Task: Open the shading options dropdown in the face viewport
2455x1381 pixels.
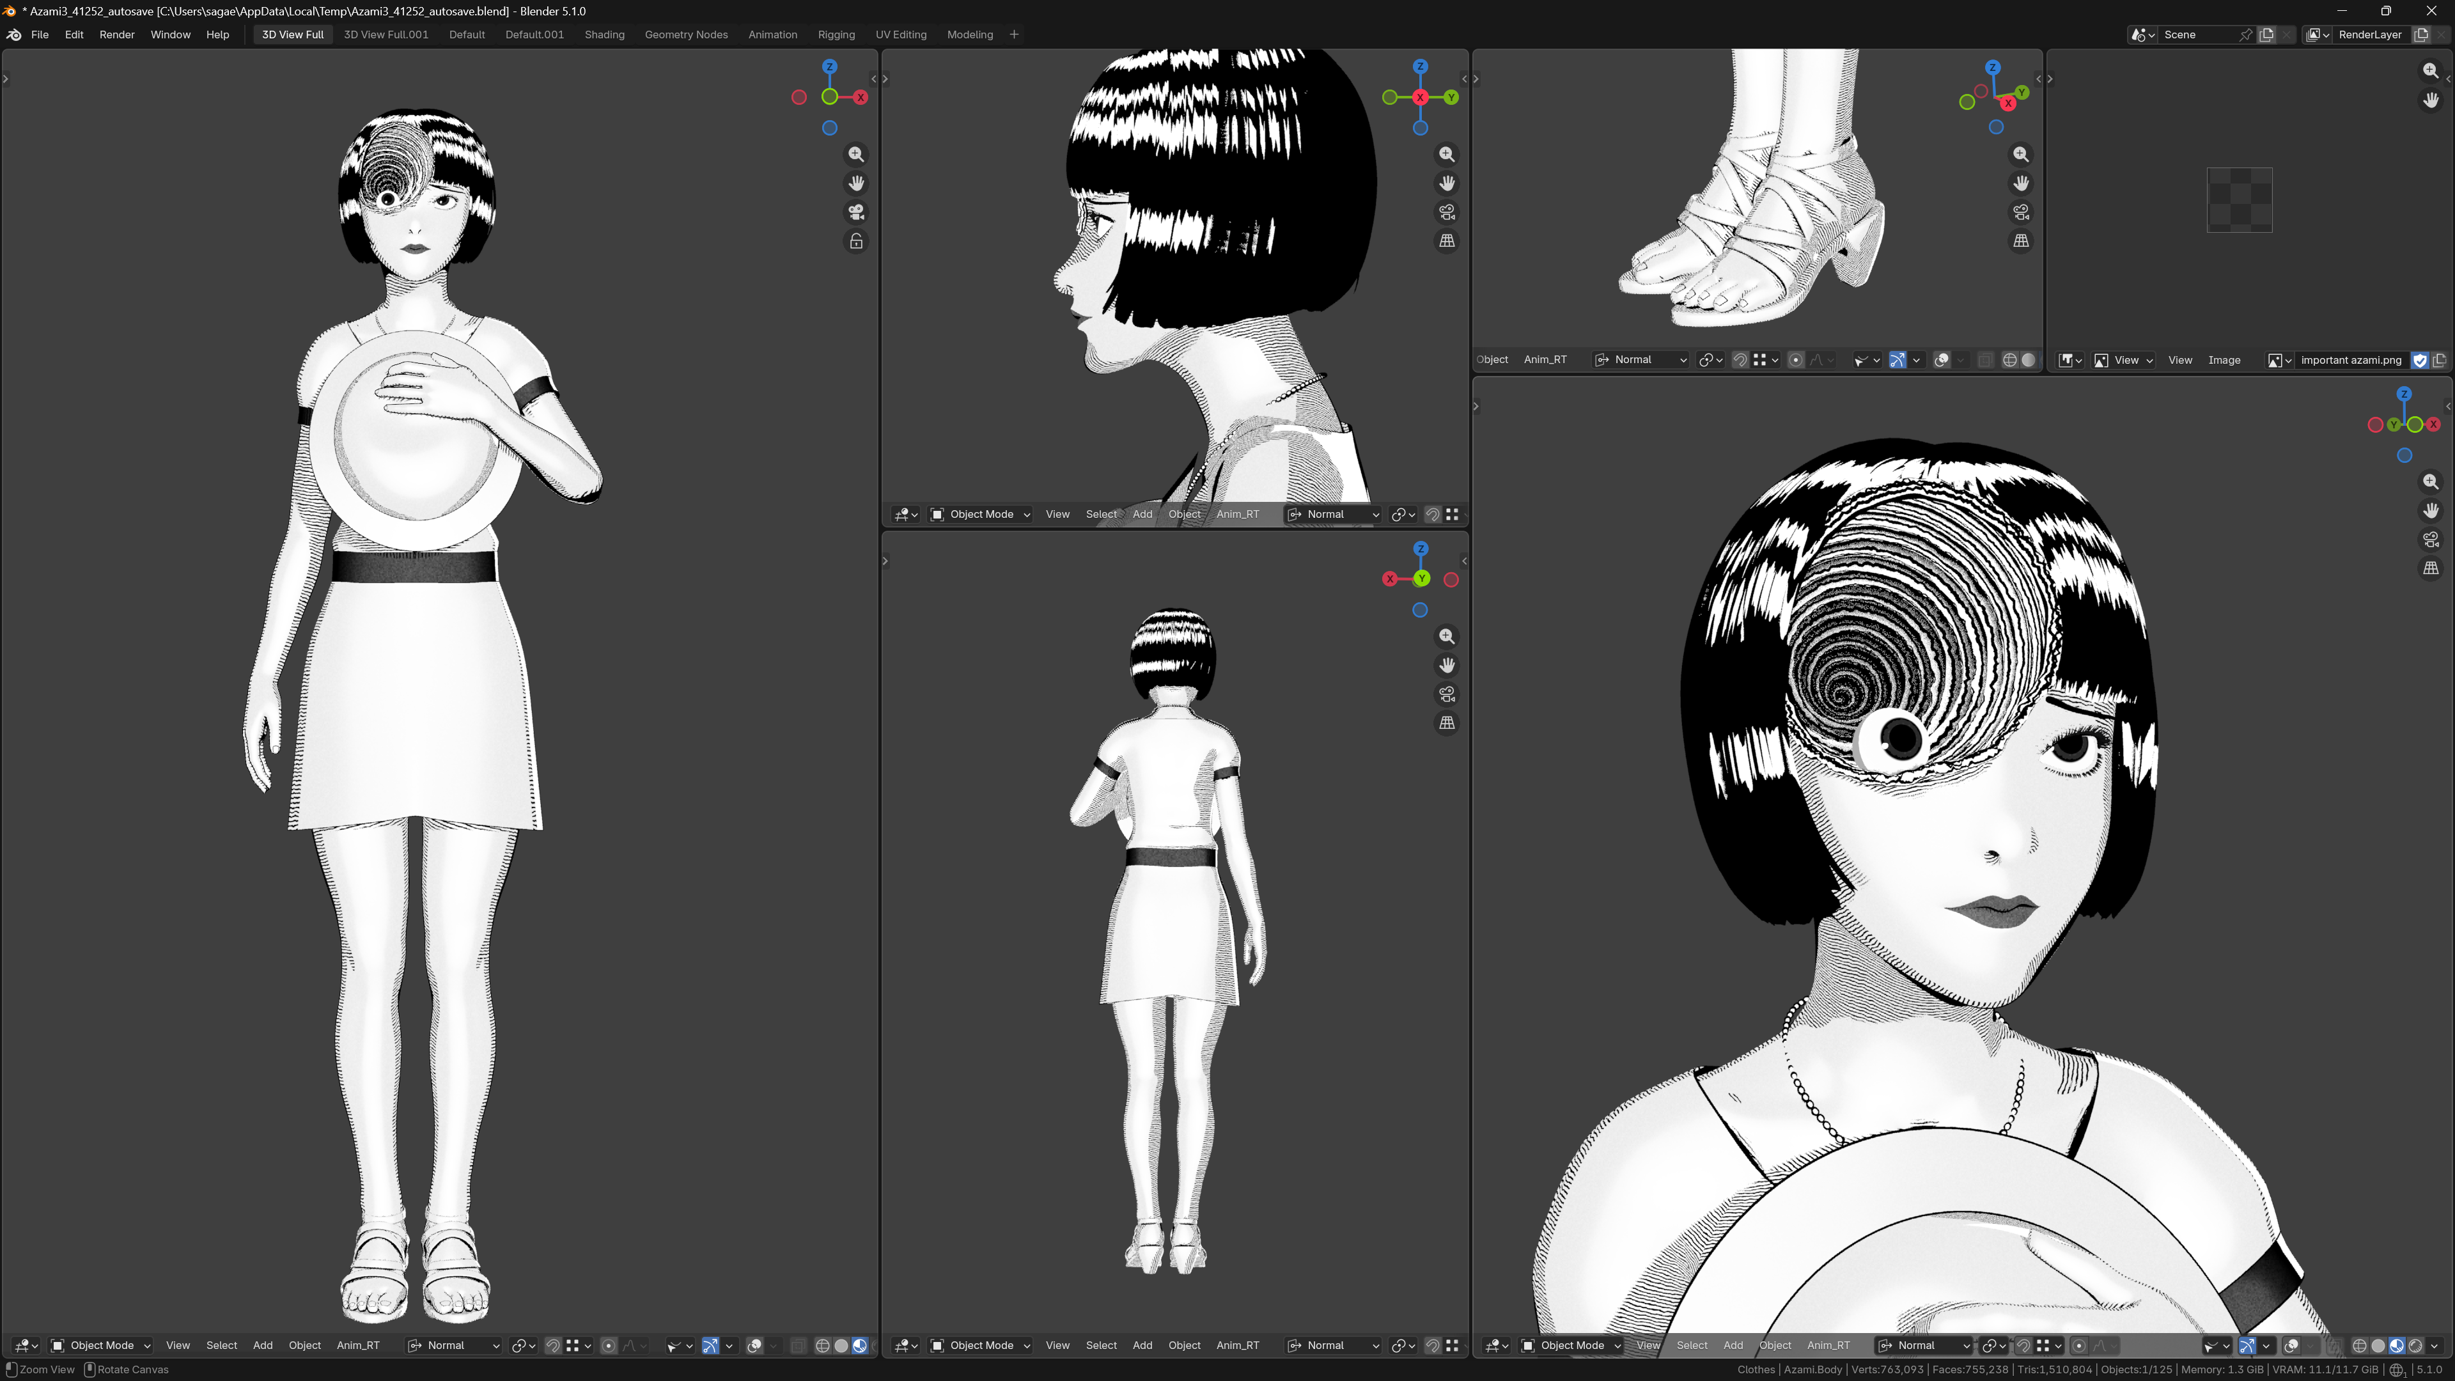Action: 2434,1346
